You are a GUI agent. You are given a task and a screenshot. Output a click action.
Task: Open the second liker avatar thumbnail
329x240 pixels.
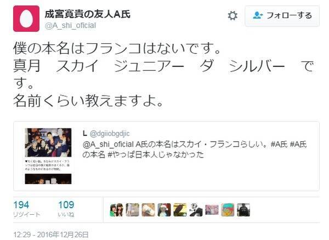(x=132, y=210)
